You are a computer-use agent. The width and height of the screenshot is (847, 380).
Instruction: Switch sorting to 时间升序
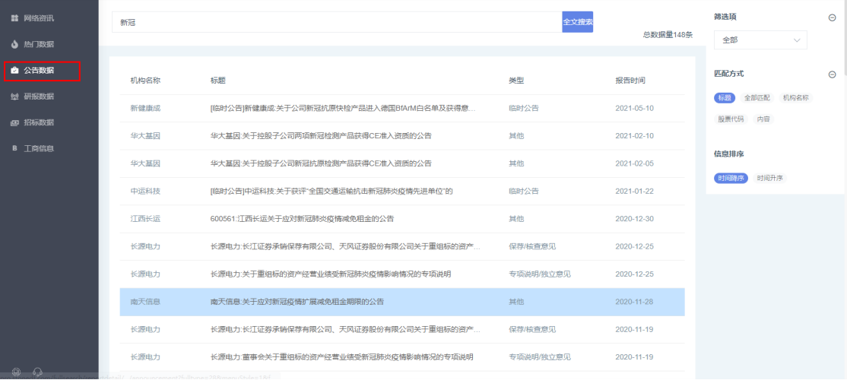(x=770, y=178)
